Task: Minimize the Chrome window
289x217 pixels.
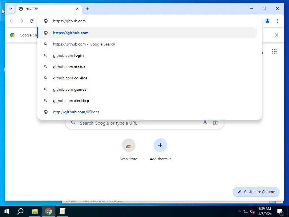Action: coord(251,8)
